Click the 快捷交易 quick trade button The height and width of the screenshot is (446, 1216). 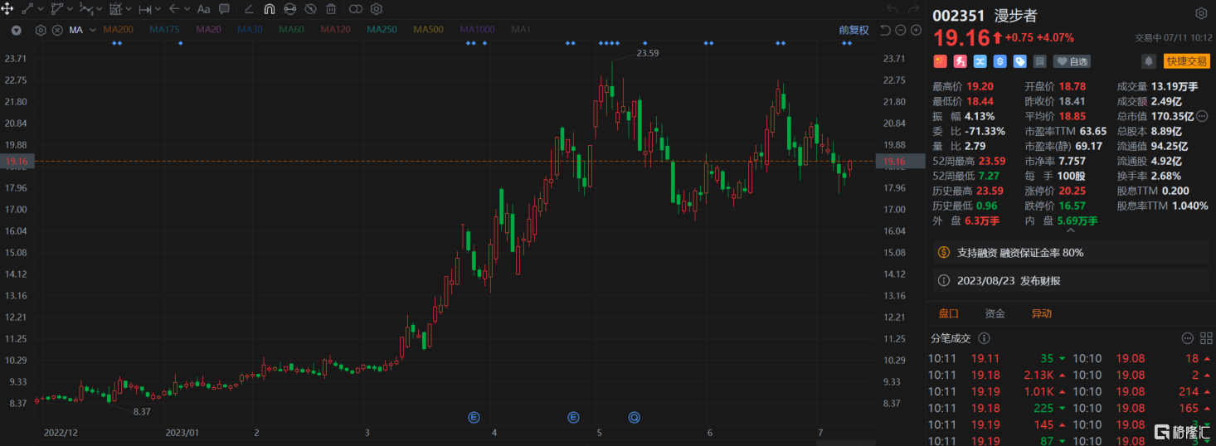pyautogui.click(x=1186, y=61)
